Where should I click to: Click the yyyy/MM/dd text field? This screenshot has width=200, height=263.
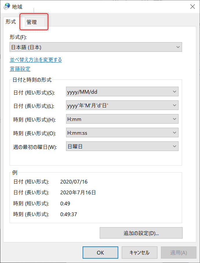(x=119, y=92)
